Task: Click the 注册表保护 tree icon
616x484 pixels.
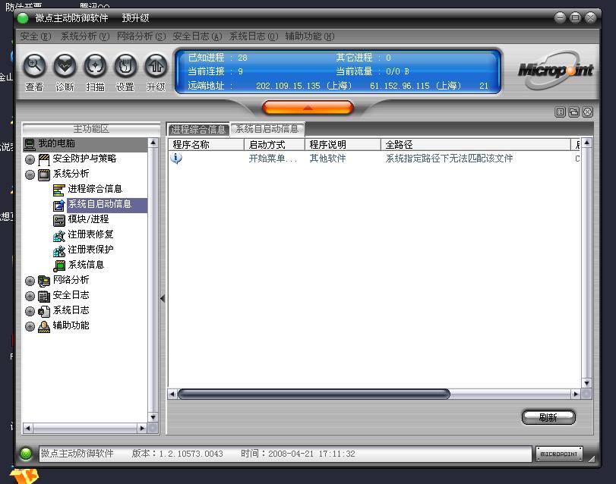Action: (59, 250)
